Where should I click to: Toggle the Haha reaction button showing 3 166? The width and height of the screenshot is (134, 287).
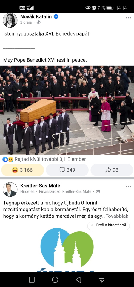[x=23, y=170]
